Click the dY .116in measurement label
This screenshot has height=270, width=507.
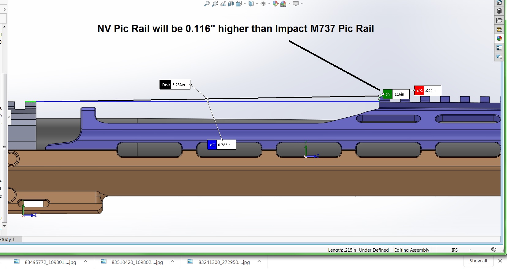(x=396, y=94)
